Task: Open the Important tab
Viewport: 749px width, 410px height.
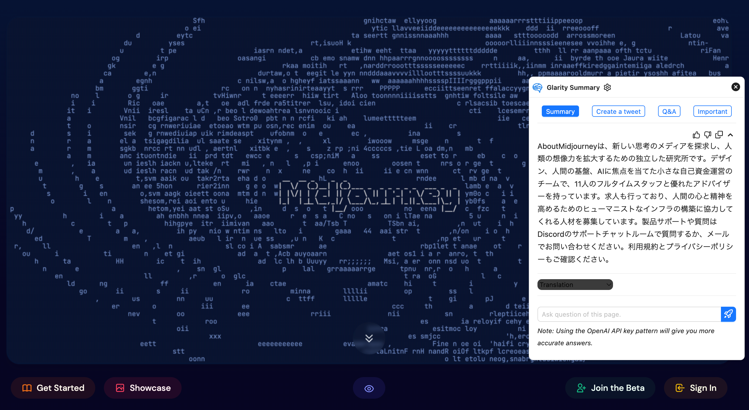Action: 712,111
